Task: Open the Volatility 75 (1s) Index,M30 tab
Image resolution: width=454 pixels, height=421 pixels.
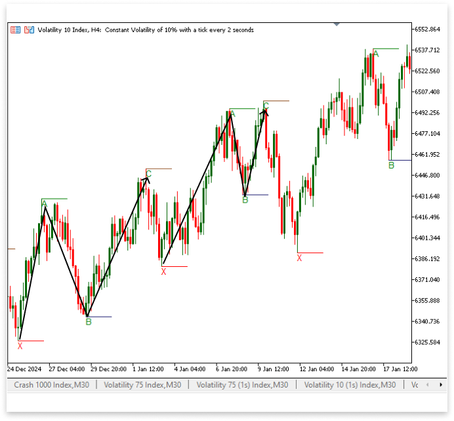Action: coord(242,385)
